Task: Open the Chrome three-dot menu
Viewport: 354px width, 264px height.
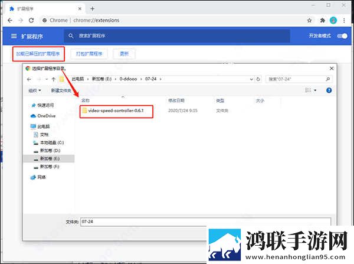Action: (344, 21)
